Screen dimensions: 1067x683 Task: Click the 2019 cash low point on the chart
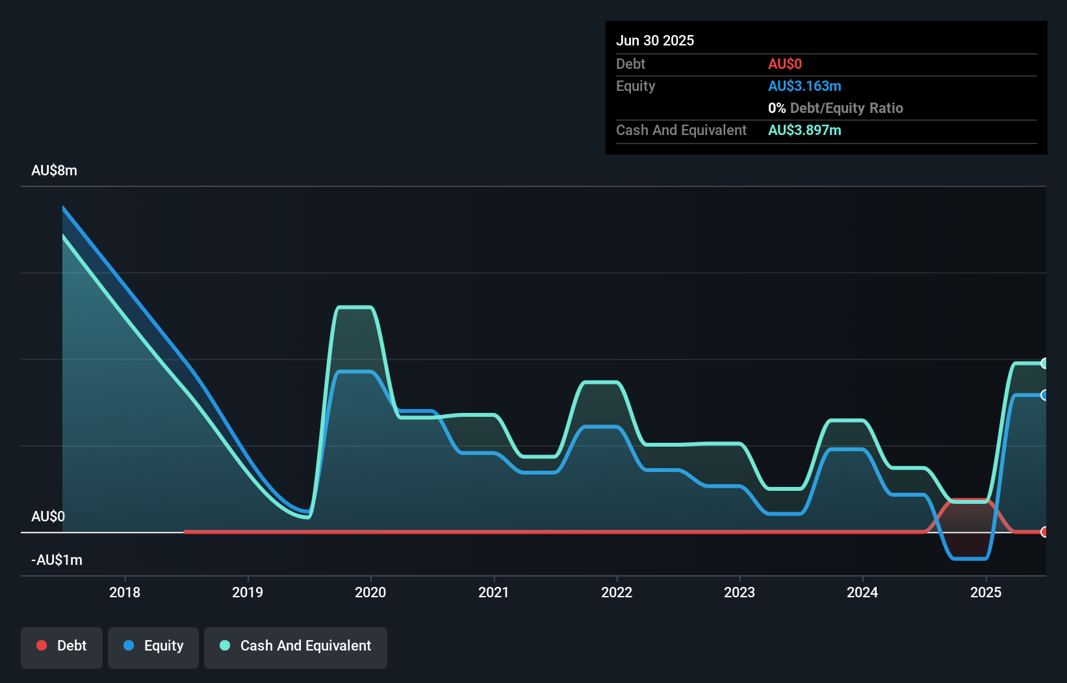click(305, 518)
